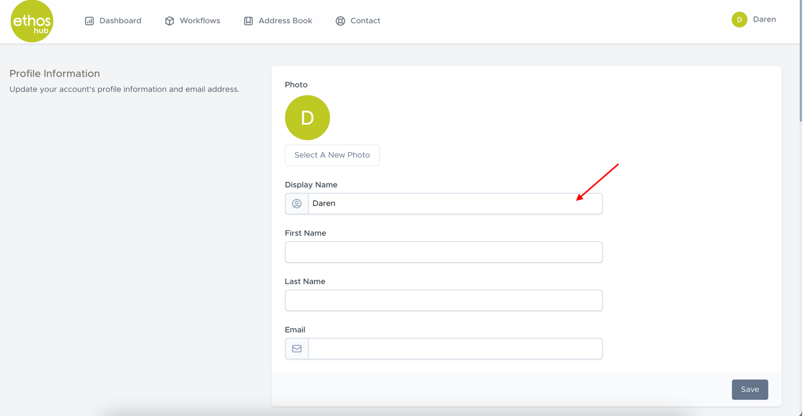The height and width of the screenshot is (416, 804).
Task: Navigate to the Contact page
Action: [x=365, y=21]
